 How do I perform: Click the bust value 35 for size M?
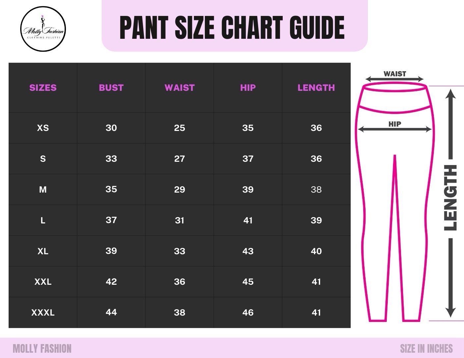(111, 189)
